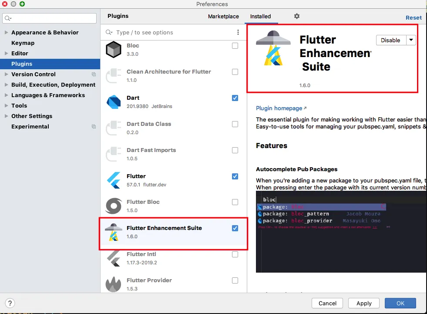
Task: Click the Dart Fast Imports placeholder icon
Action: tap(114, 154)
